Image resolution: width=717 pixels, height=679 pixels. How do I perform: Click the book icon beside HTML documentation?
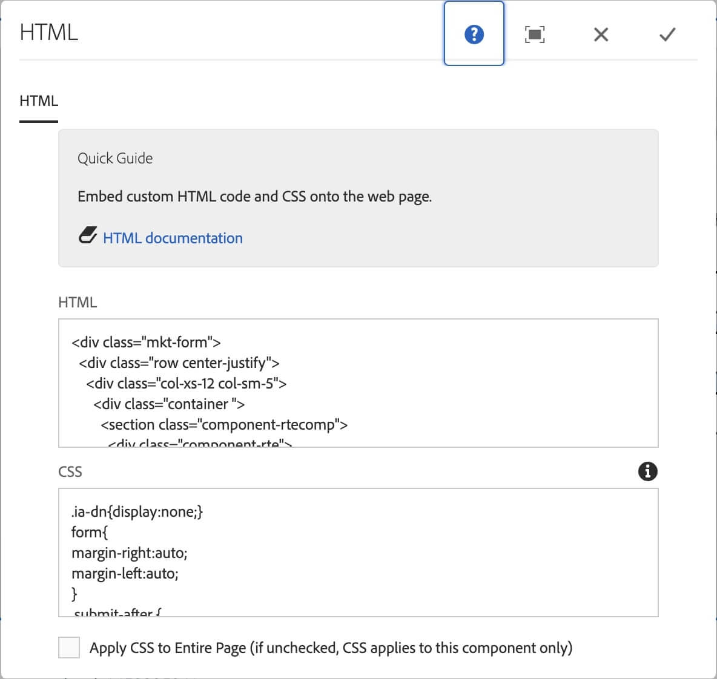click(x=88, y=235)
